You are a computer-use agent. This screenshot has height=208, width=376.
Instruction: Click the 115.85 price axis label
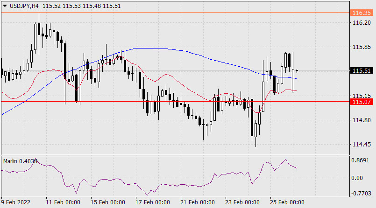tap(362, 47)
